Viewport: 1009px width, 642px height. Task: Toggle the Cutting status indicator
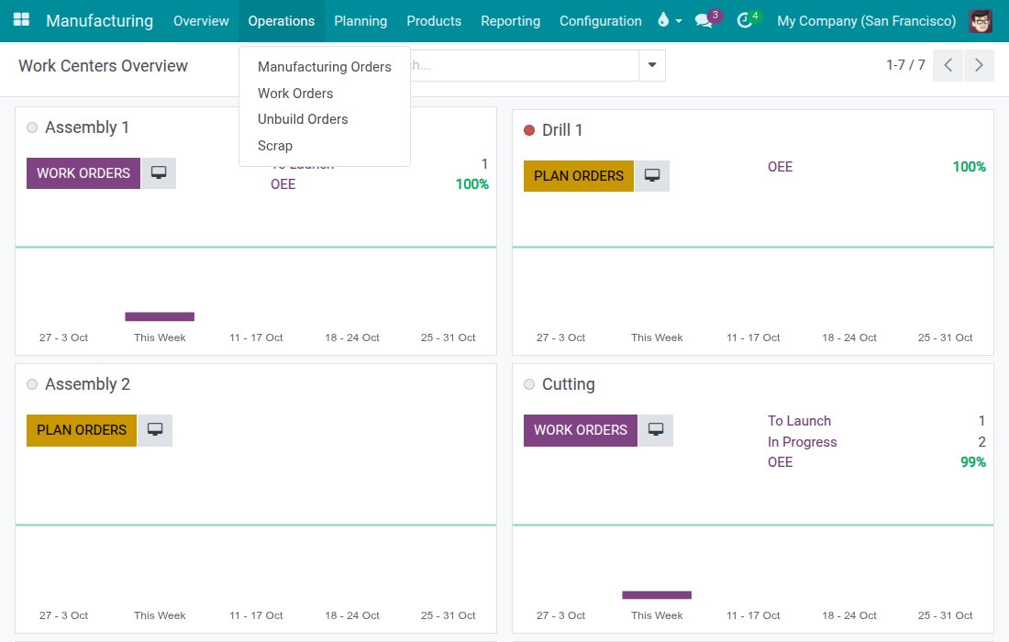click(x=529, y=384)
